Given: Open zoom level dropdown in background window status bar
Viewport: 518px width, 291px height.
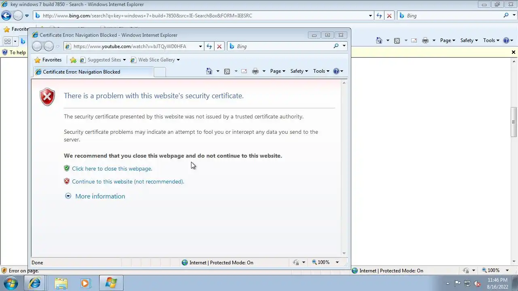Looking at the screenshot, I should pos(507,270).
